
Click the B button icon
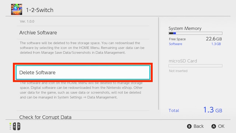click(x=189, y=126)
